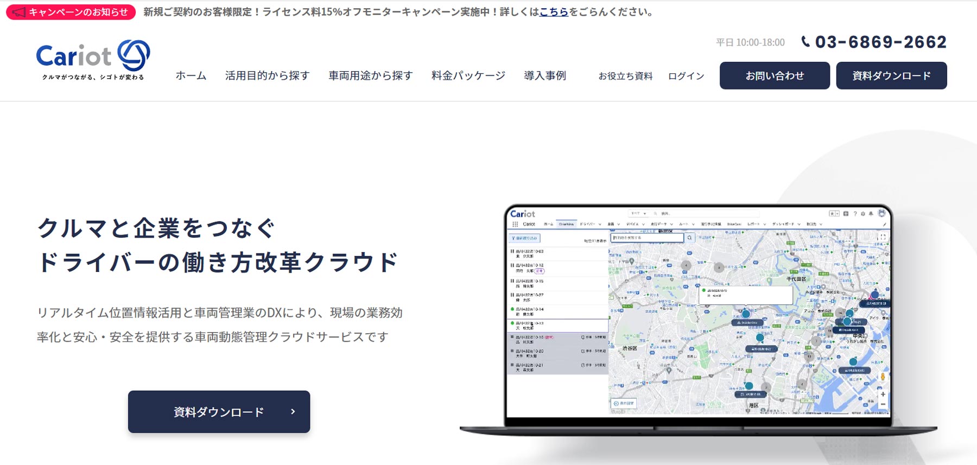
Task: Open the 料金パッケージ page
Action: point(468,75)
